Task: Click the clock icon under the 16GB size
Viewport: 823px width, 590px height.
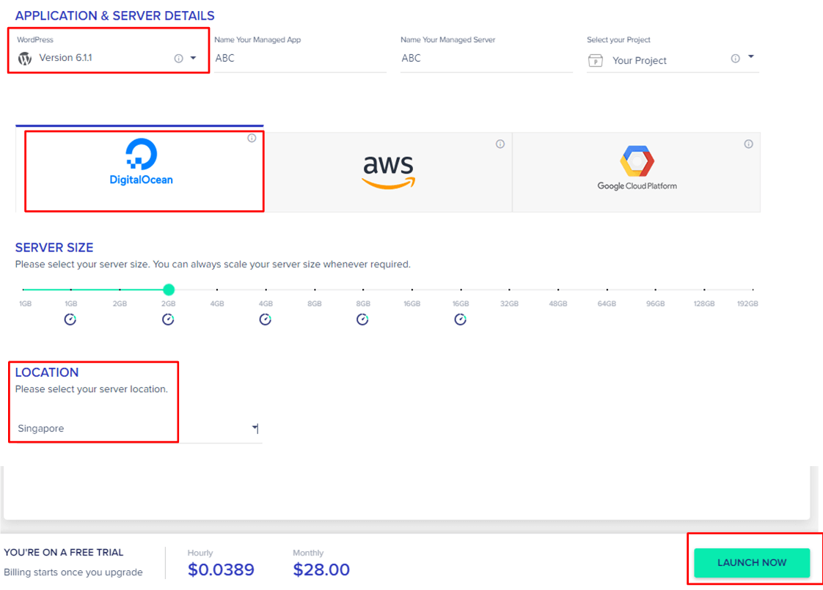Action: [460, 319]
